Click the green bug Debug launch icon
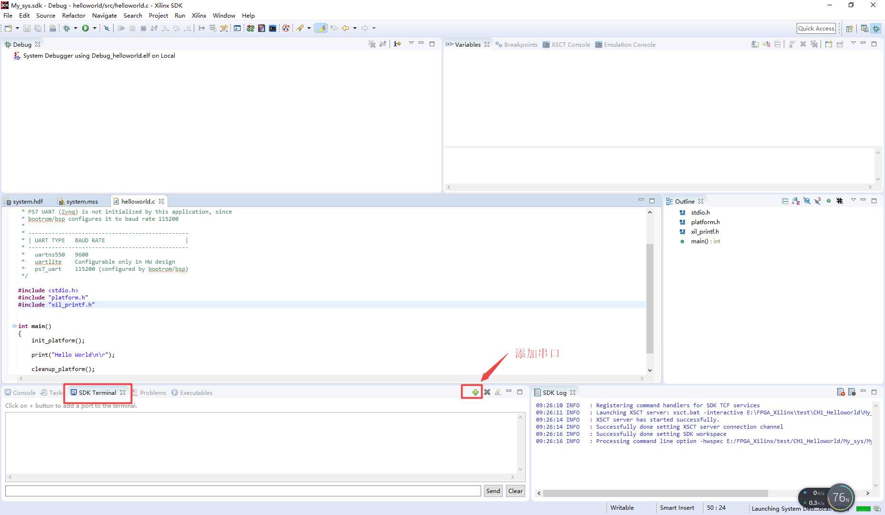 (67, 28)
